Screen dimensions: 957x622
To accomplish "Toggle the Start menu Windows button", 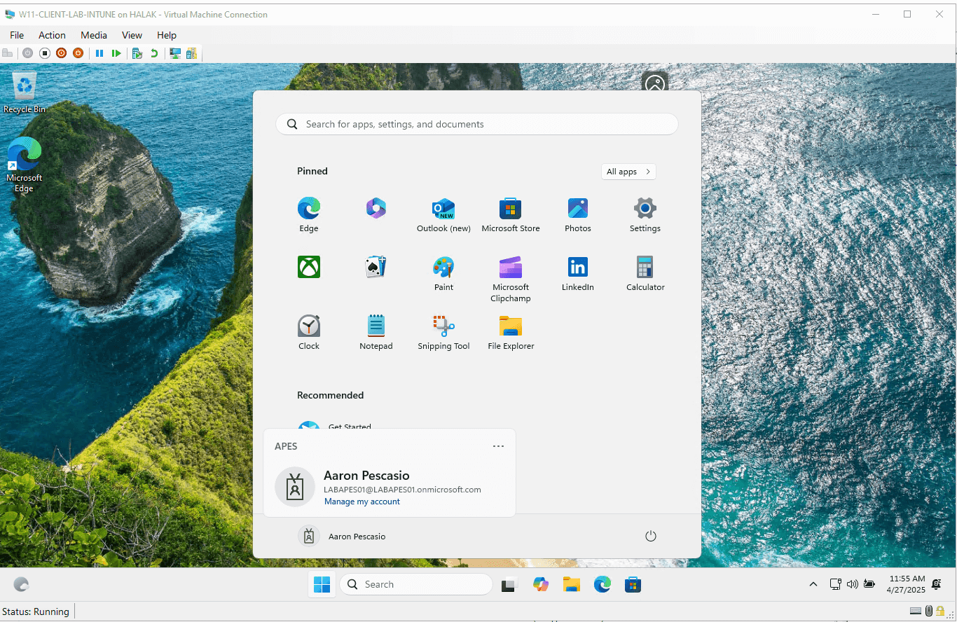I will (322, 584).
